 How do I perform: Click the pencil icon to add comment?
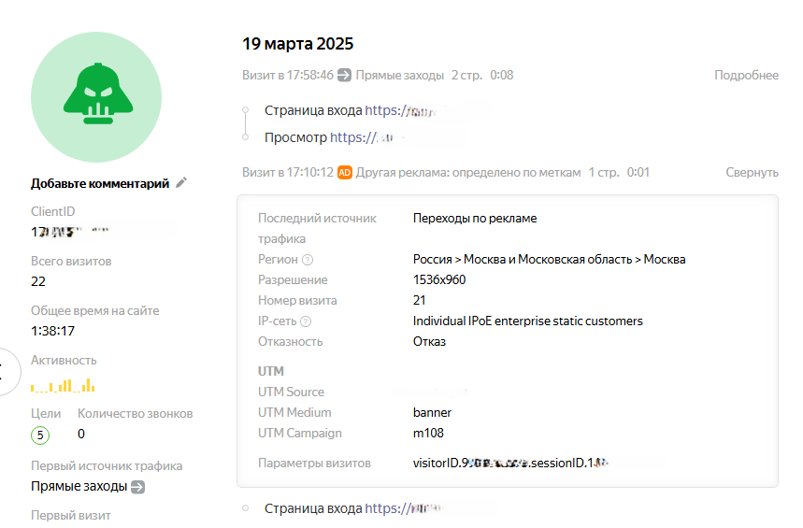(181, 183)
